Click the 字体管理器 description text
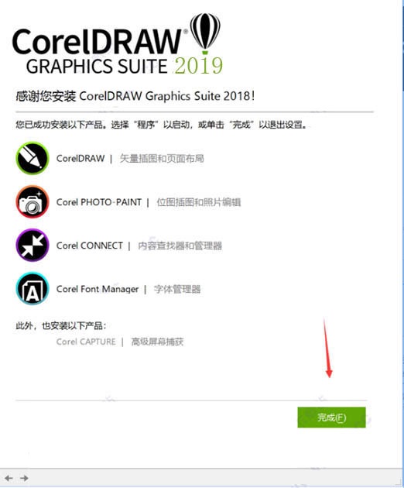Image resolution: width=404 pixels, height=488 pixels. pos(177,289)
